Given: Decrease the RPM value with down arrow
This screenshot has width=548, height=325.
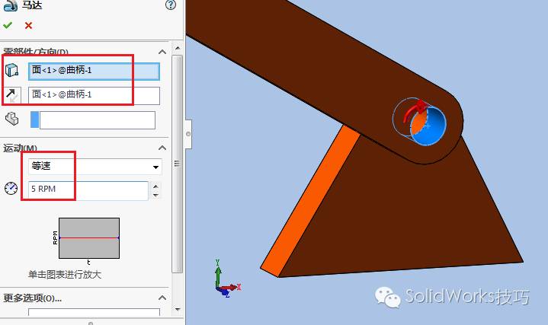Looking at the screenshot, I should coord(156,194).
